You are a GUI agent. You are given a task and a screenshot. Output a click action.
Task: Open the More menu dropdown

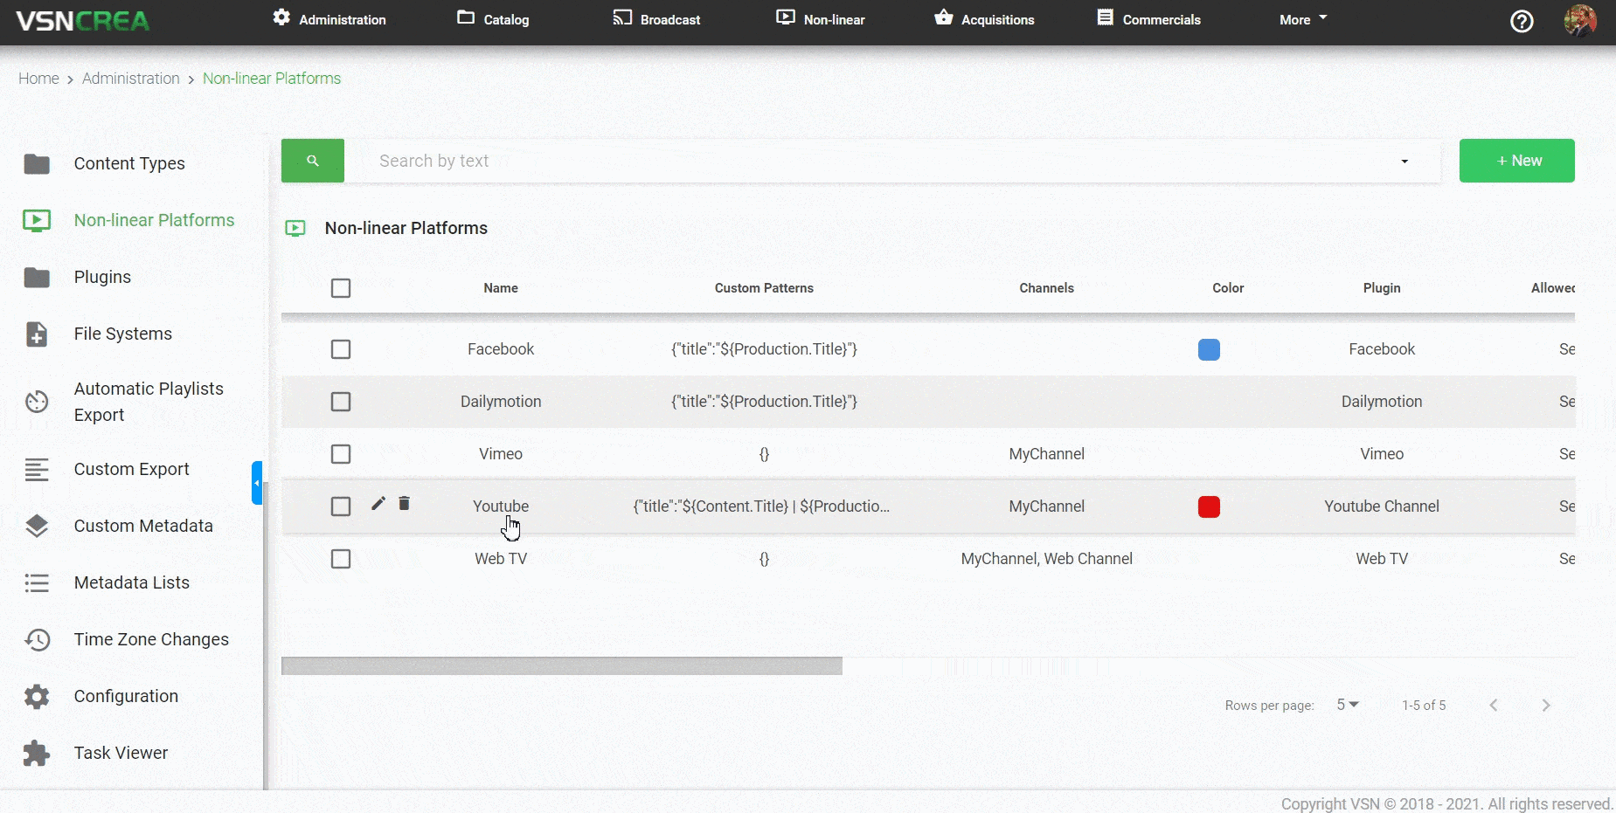(1303, 19)
